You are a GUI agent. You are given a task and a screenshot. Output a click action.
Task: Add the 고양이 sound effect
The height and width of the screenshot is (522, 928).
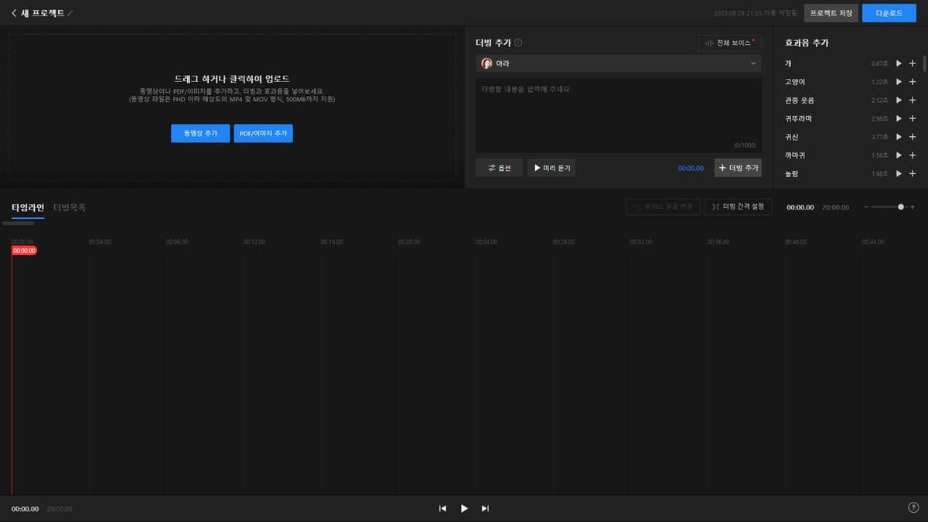tap(913, 82)
